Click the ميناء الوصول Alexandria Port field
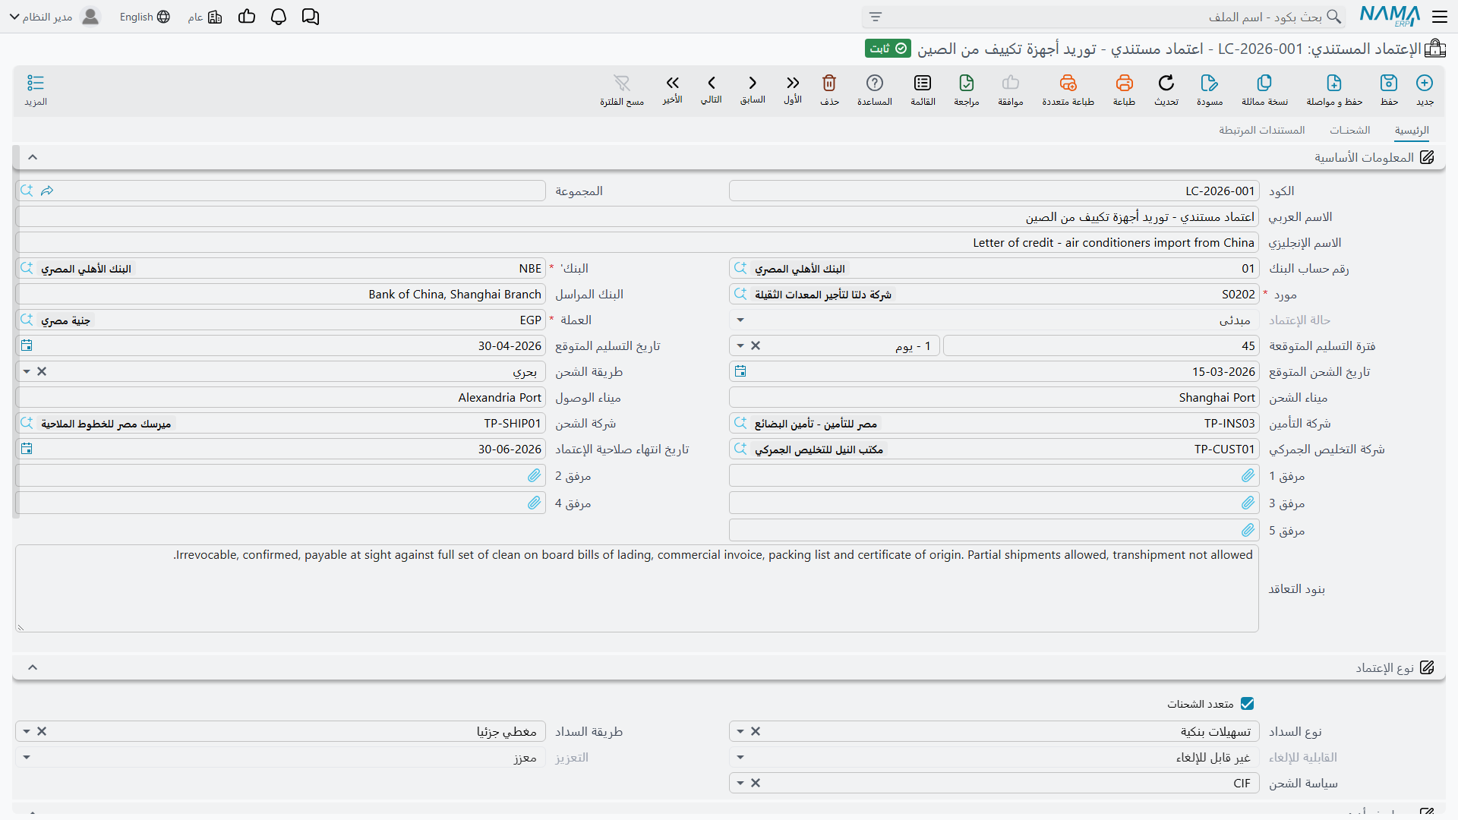The image size is (1458, 820). [280, 397]
